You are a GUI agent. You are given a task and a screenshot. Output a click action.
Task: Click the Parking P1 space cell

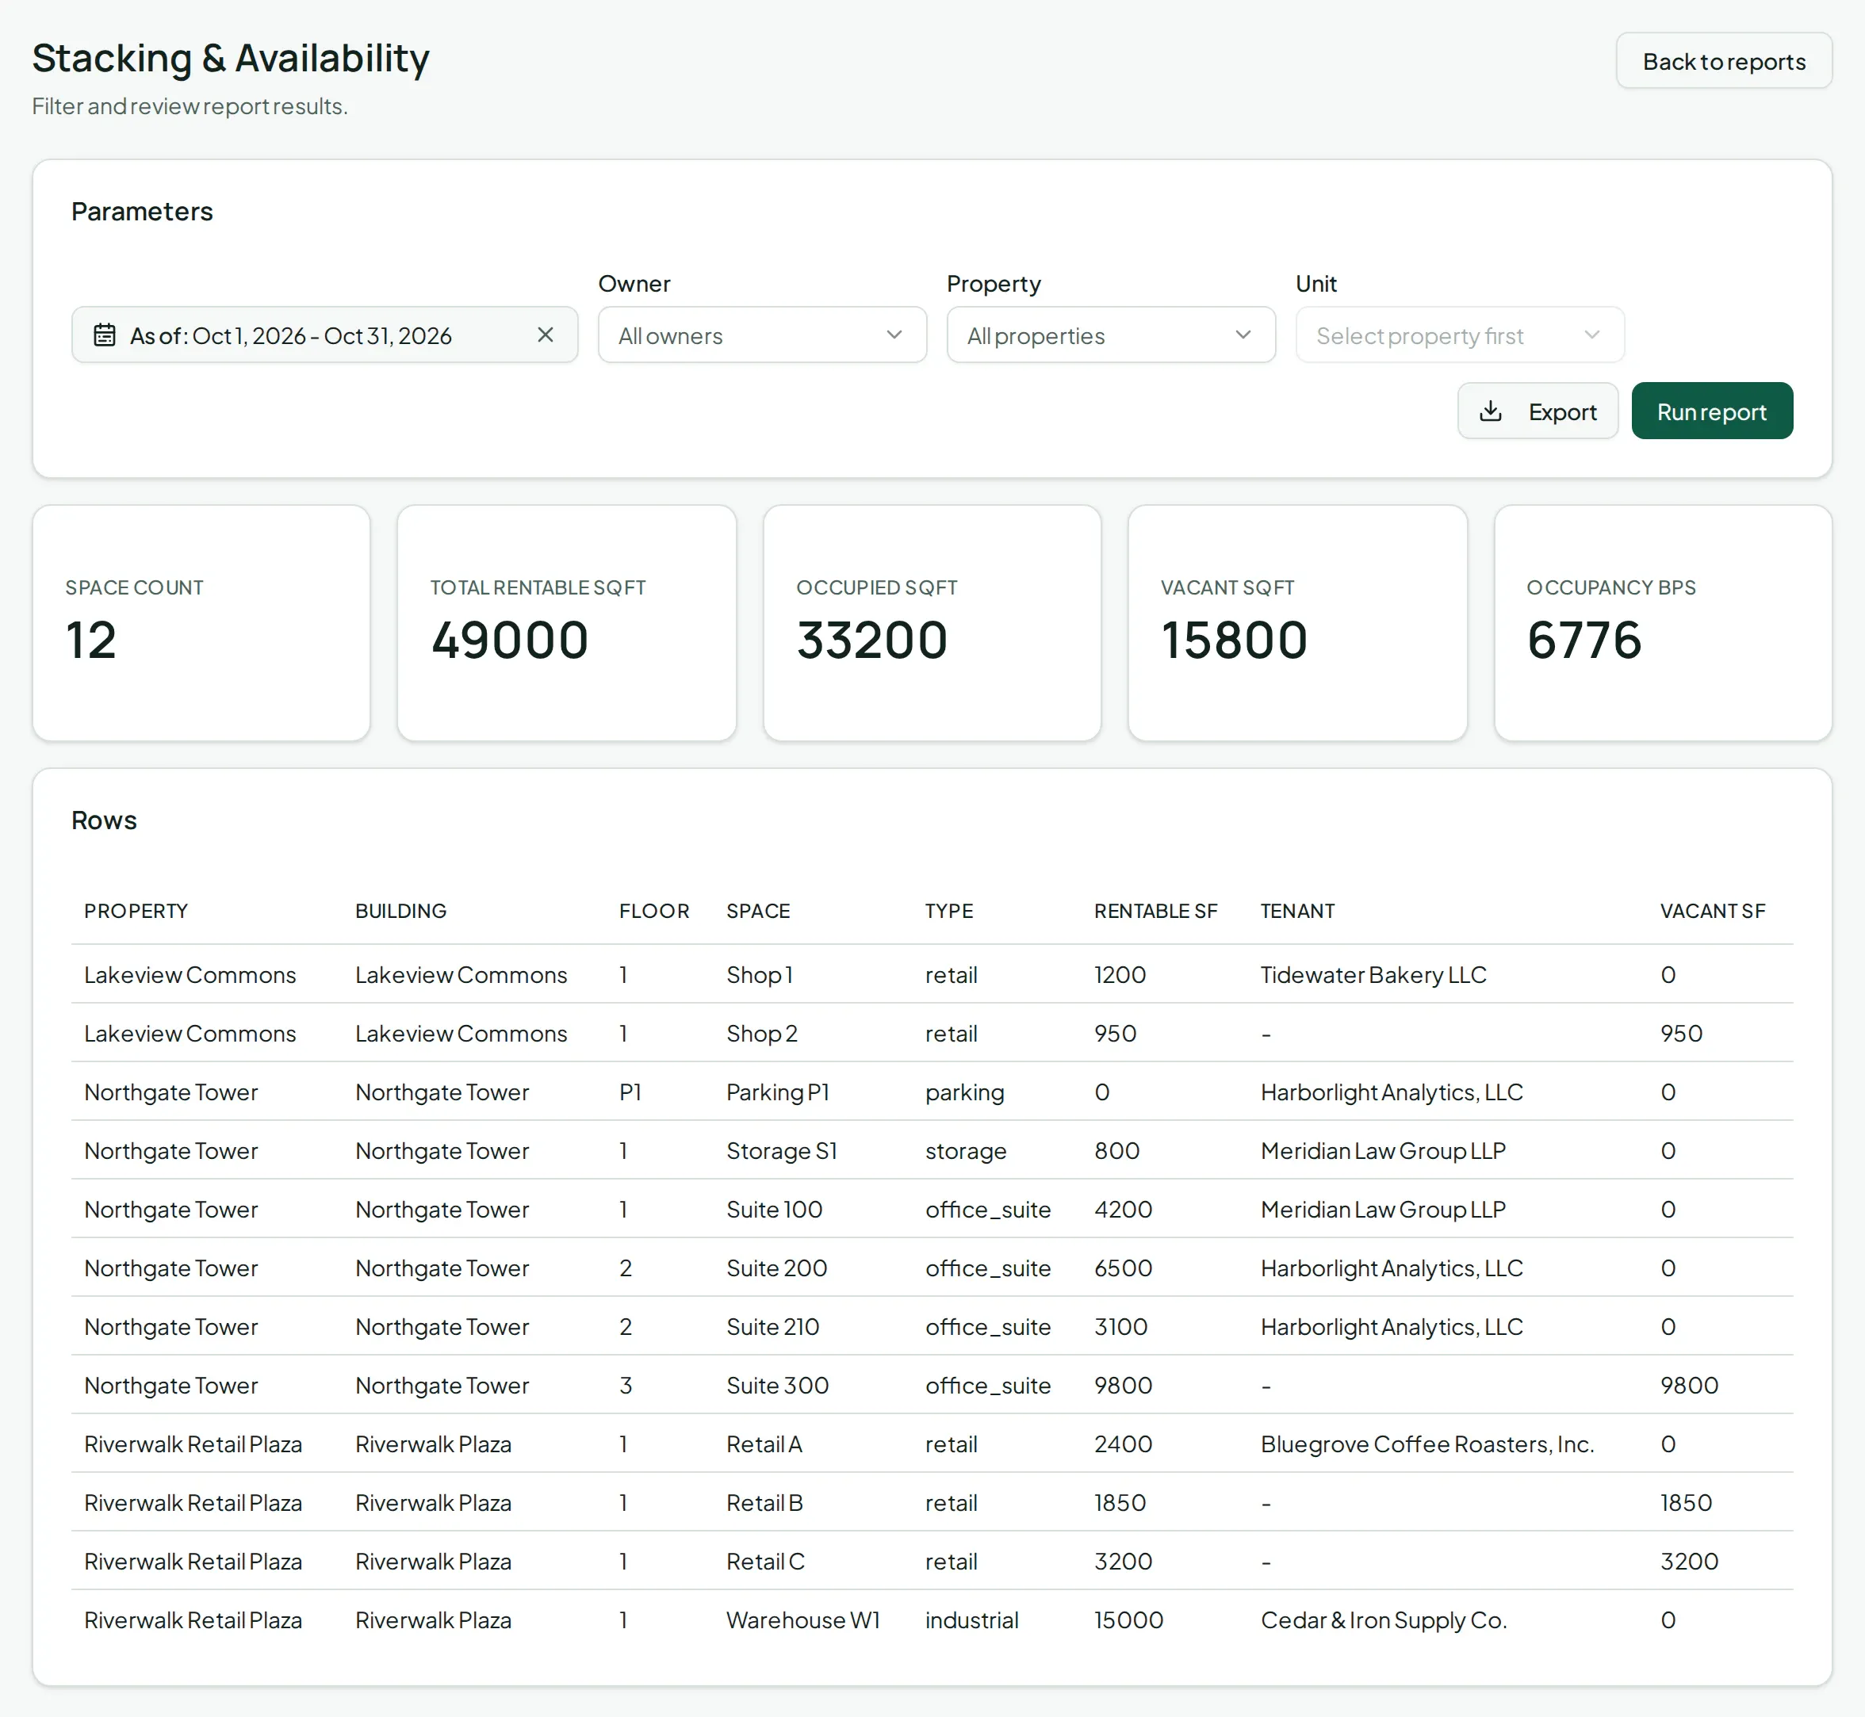click(778, 1092)
